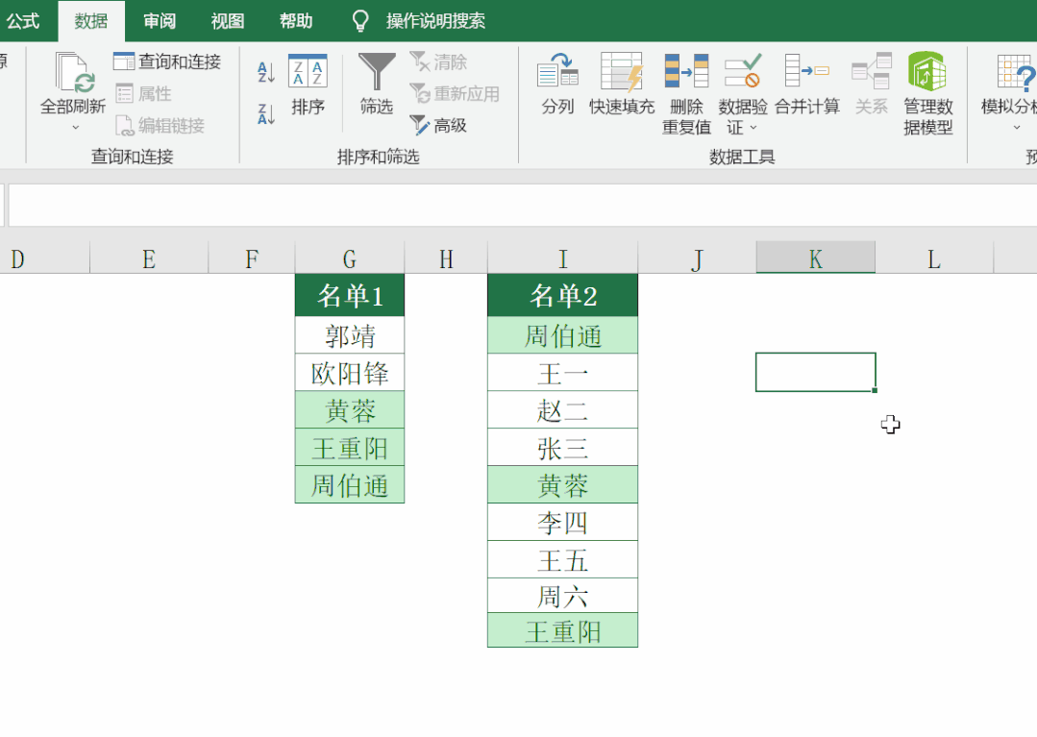The width and height of the screenshot is (1037, 737).
Task: Sort descending Z to A
Action: (266, 113)
